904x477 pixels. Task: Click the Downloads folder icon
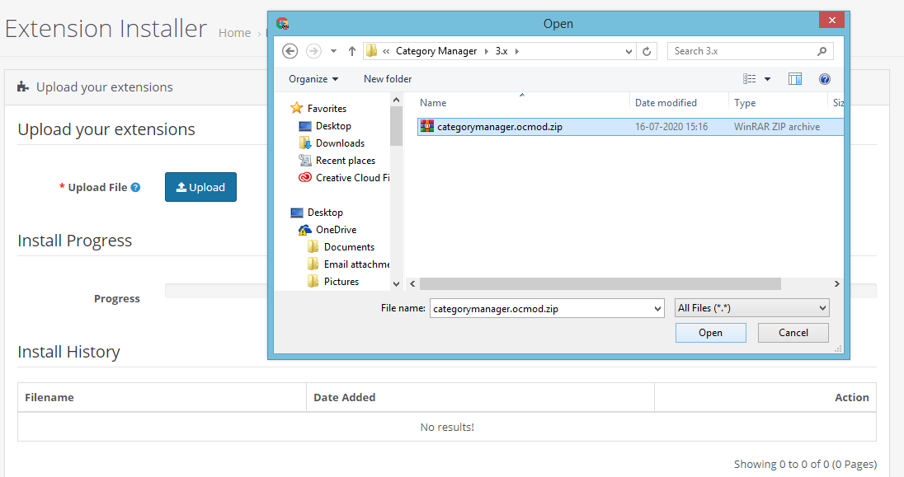305,143
